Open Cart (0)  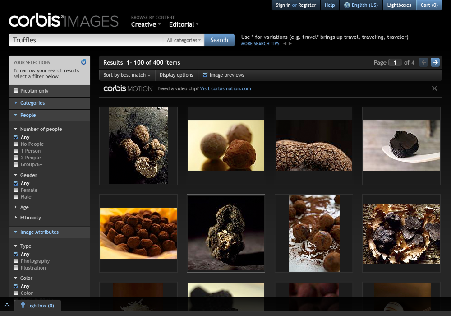tap(429, 5)
